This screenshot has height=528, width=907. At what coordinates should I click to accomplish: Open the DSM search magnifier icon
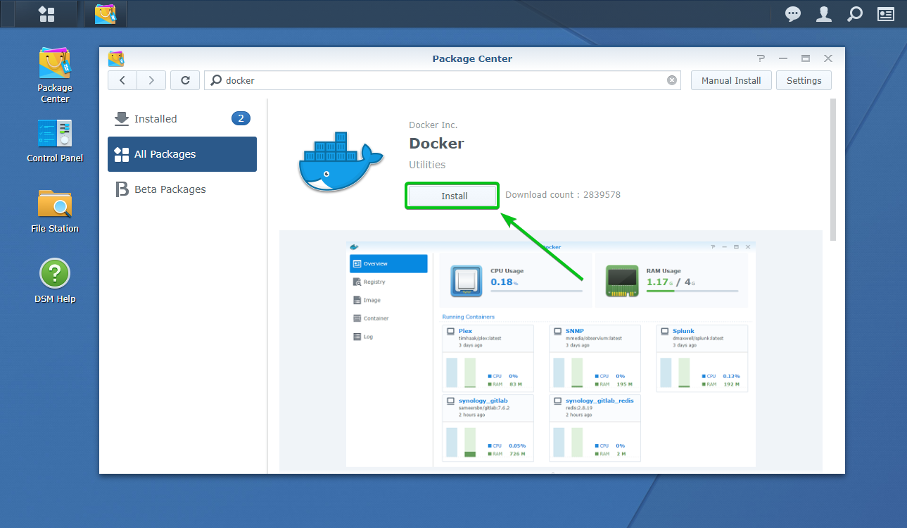854,14
